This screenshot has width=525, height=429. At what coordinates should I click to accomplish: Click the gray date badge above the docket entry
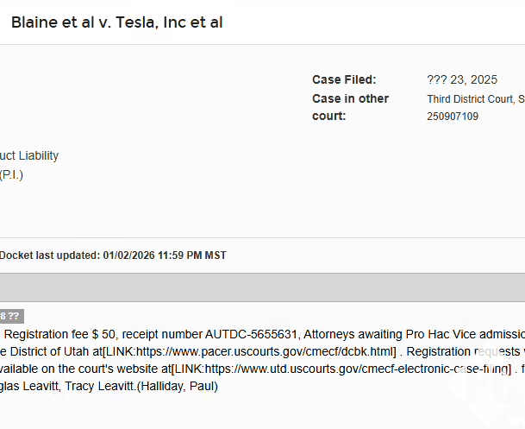coord(11,316)
